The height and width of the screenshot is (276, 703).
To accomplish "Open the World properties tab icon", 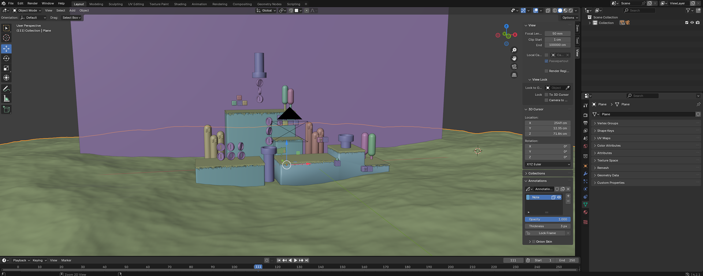I will point(585,146).
